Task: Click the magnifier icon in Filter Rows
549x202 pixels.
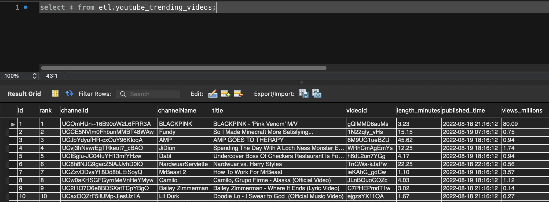Action: pyautogui.click(x=123, y=94)
